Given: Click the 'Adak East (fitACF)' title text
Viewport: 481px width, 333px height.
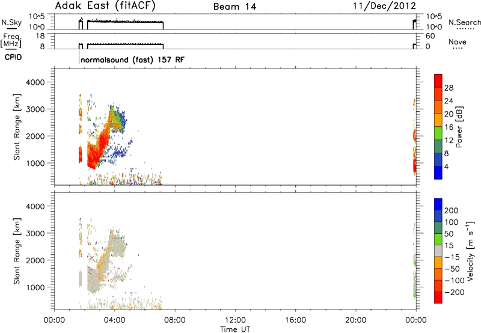Looking at the screenshot, I should pyautogui.click(x=105, y=6).
